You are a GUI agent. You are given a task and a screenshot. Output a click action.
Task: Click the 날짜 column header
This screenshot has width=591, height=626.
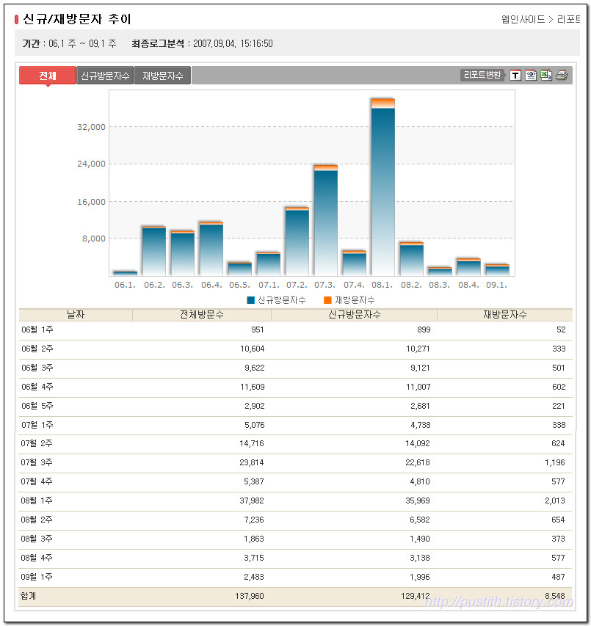pos(76,315)
